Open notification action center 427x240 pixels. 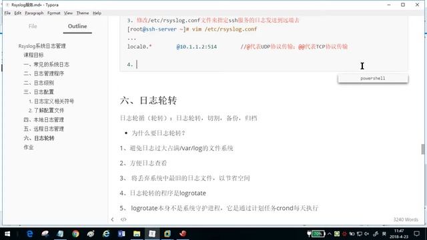click(x=416, y=234)
